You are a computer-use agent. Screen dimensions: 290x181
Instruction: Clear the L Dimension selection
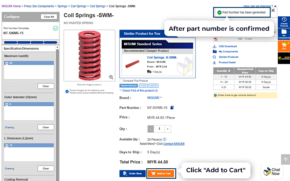coord(46,168)
